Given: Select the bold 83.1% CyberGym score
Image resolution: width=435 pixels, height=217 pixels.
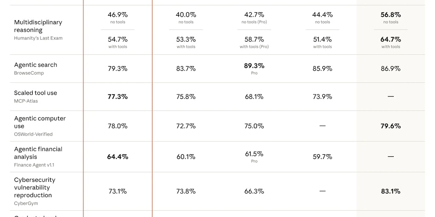Looking at the screenshot, I should 390,191.
